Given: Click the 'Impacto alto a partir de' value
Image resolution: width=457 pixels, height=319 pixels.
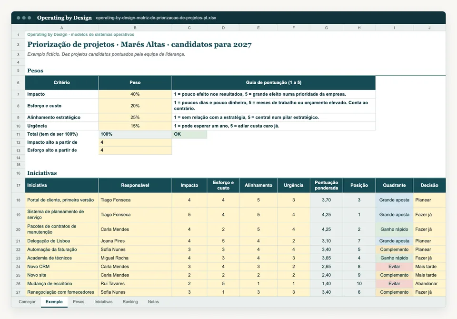Looking at the screenshot, I should (x=135, y=142).
